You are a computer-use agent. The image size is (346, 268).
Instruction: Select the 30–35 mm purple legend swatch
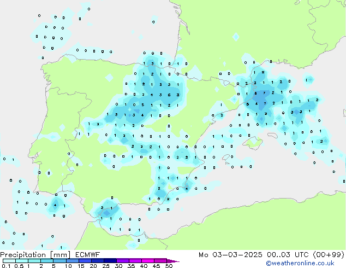pos(122,261)
